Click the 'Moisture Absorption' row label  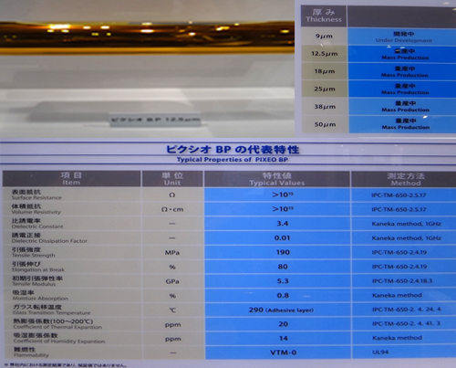click(x=40, y=299)
